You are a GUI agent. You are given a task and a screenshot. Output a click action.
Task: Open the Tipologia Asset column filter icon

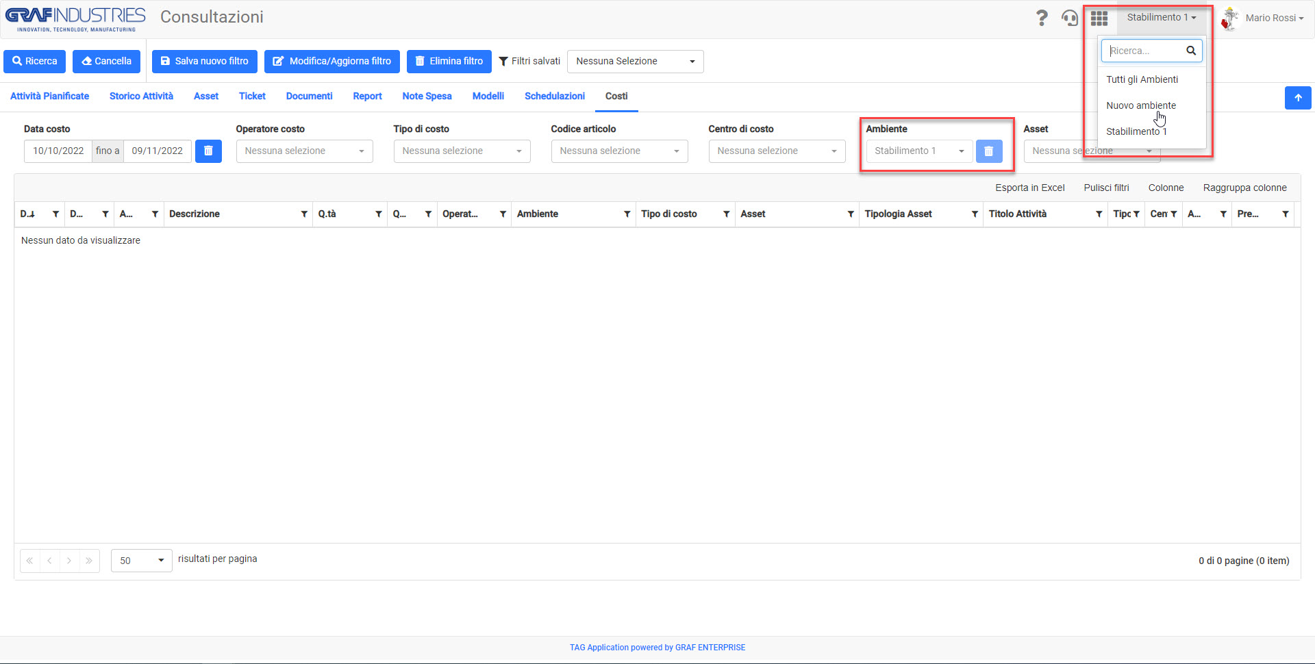coord(975,214)
